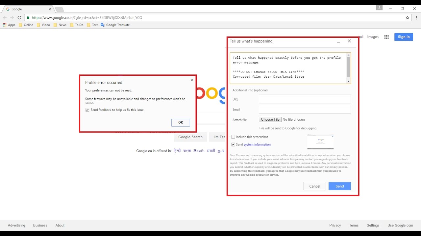Open the Chrome three-dot menu
The height and width of the screenshot is (236, 421).
pyautogui.click(x=416, y=18)
